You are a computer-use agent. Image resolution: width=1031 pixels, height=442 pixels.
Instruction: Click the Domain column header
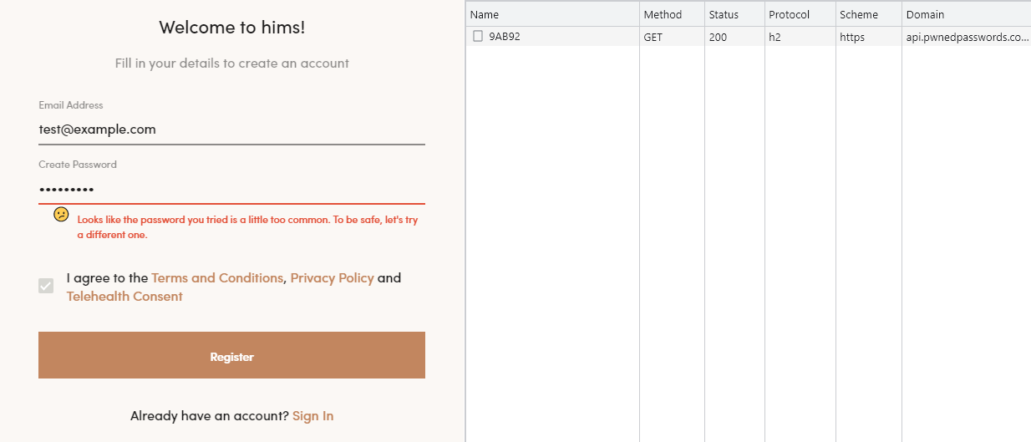[x=965, y=14]
